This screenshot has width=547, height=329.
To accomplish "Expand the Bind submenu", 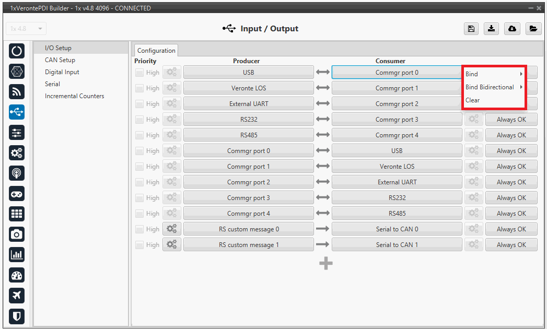I will click(x=494, y=74).
